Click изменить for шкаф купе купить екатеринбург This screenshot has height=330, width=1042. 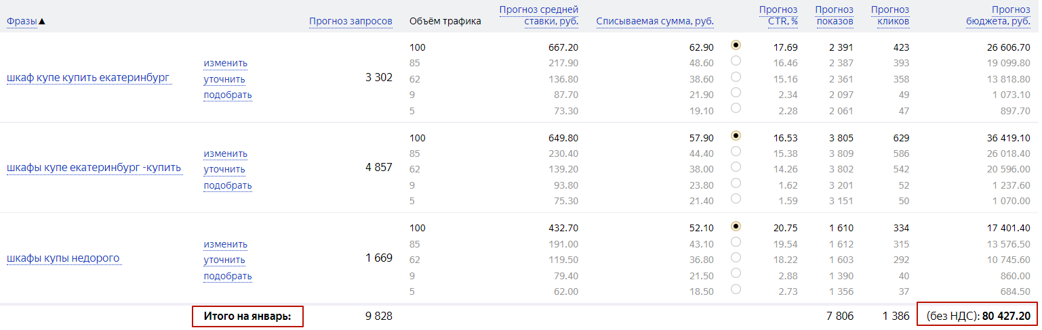pyautogui.click(x=225, y=63)
